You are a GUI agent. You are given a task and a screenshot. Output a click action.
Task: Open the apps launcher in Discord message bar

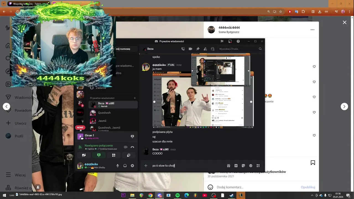coord(258,166)
